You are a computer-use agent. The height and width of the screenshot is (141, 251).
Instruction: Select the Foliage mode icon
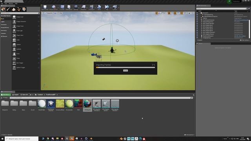(x=19, y=9)
